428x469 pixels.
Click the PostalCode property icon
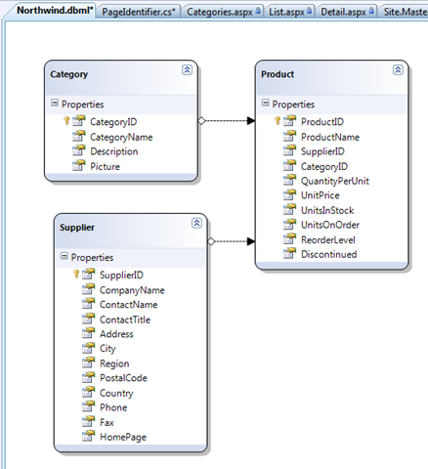tap(88, 377)
